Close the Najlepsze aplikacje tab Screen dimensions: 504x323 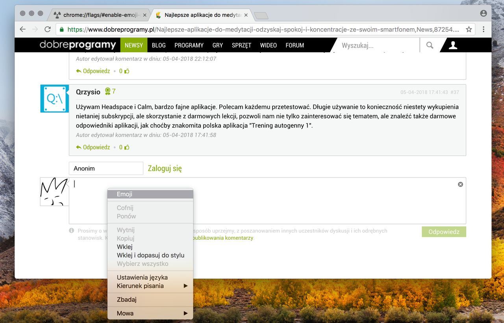(x=246, y=15)
